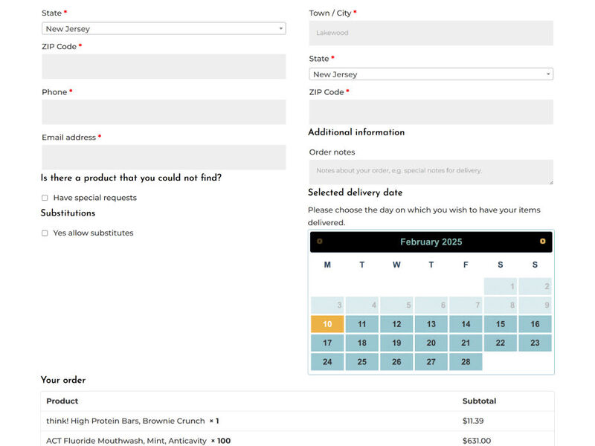Image resolution: width=595 pixels, height=446 pixels.
Task: Choose February 12 on the calendar
Action: click(396, 324)
